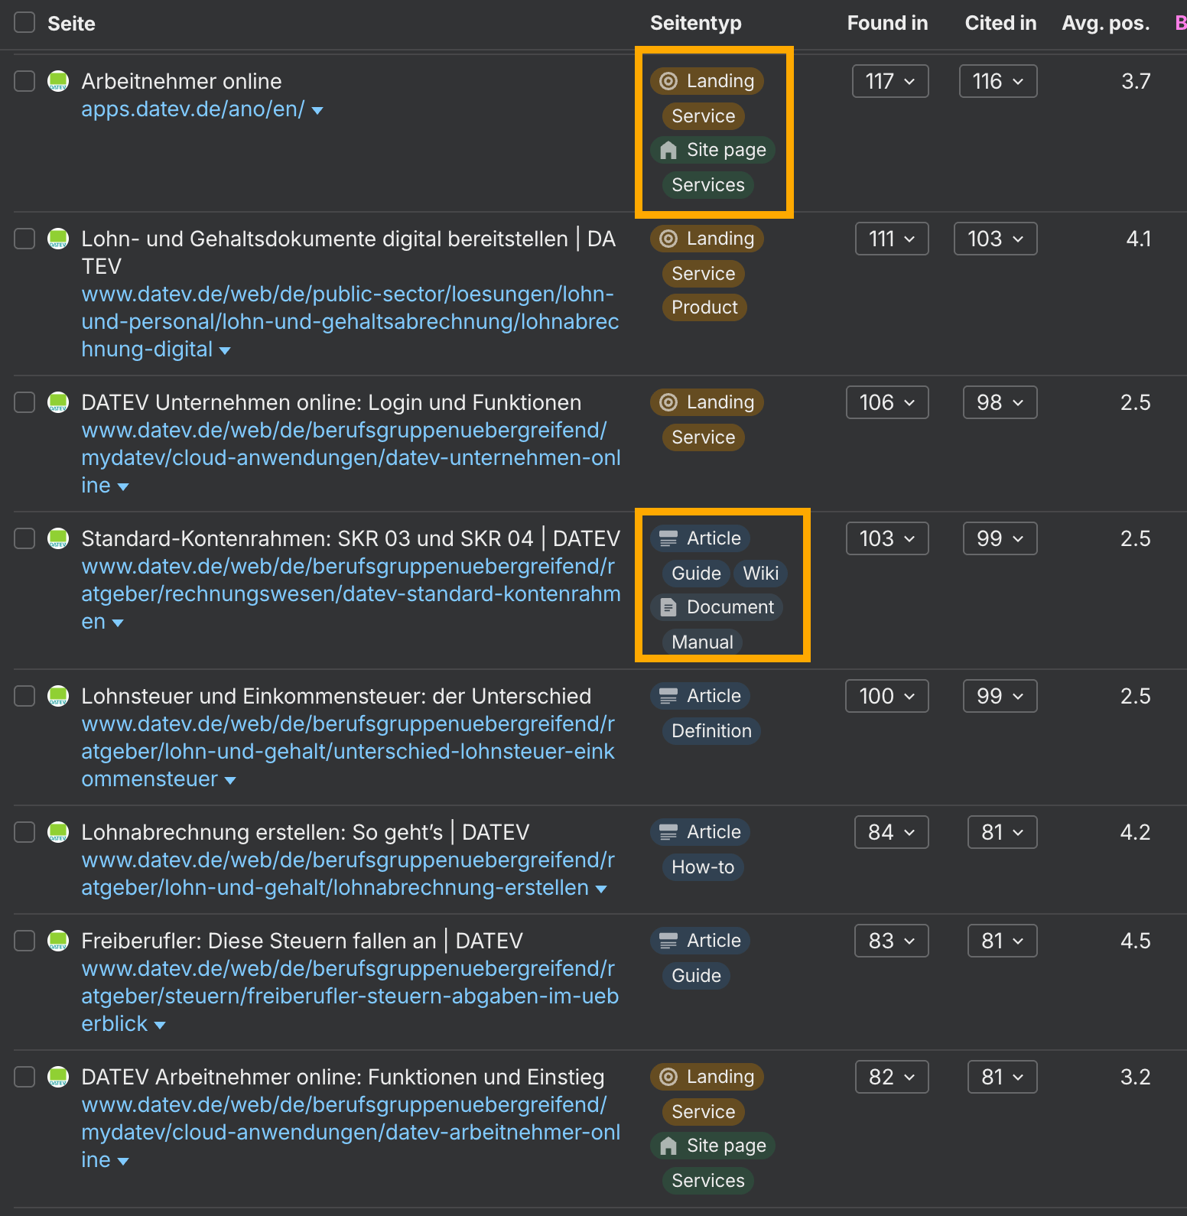Click Article tag icon in Standard-Kontenrahmen row
This screenshot has width=1187, height=1216.
668,538
